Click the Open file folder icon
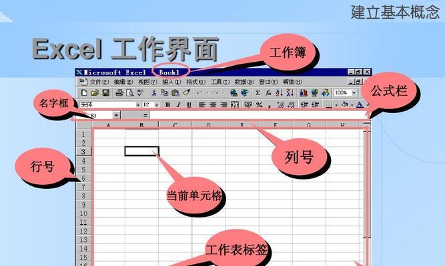Image resolution: width=445 pixels, height=266 pixels. pyautogui.click(x=95, y=92)
